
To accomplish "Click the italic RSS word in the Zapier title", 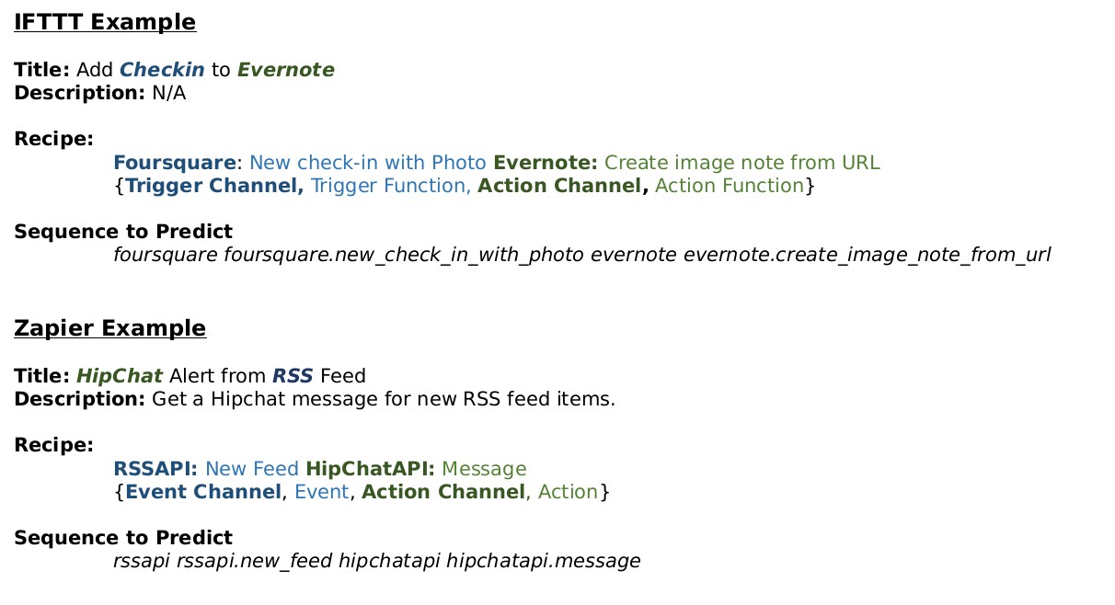I will (293, 375).
